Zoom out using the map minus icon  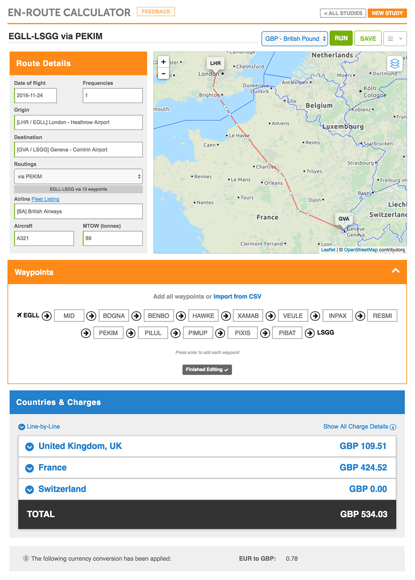(164, 73)
